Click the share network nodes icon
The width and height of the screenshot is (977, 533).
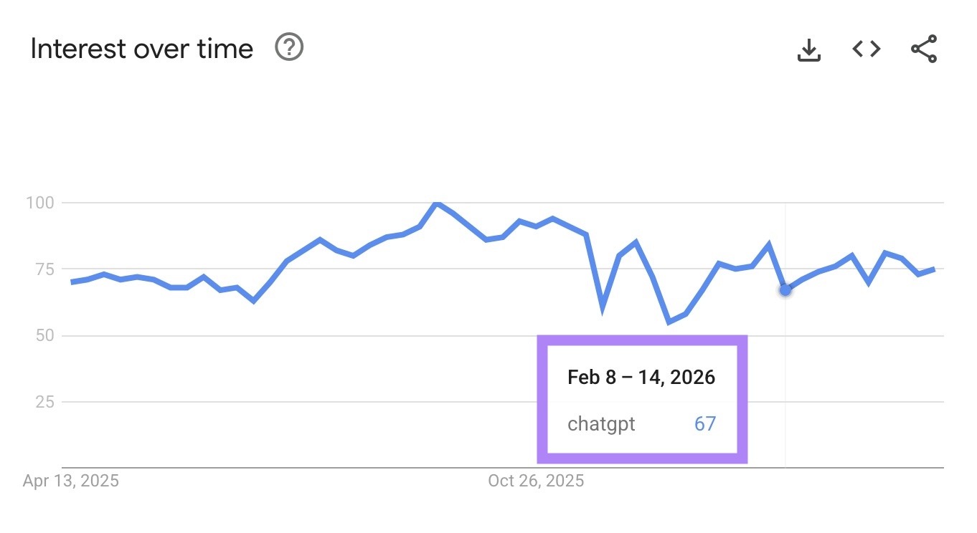(923, 49)
